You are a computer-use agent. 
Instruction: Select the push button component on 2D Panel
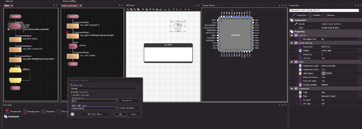177,26
